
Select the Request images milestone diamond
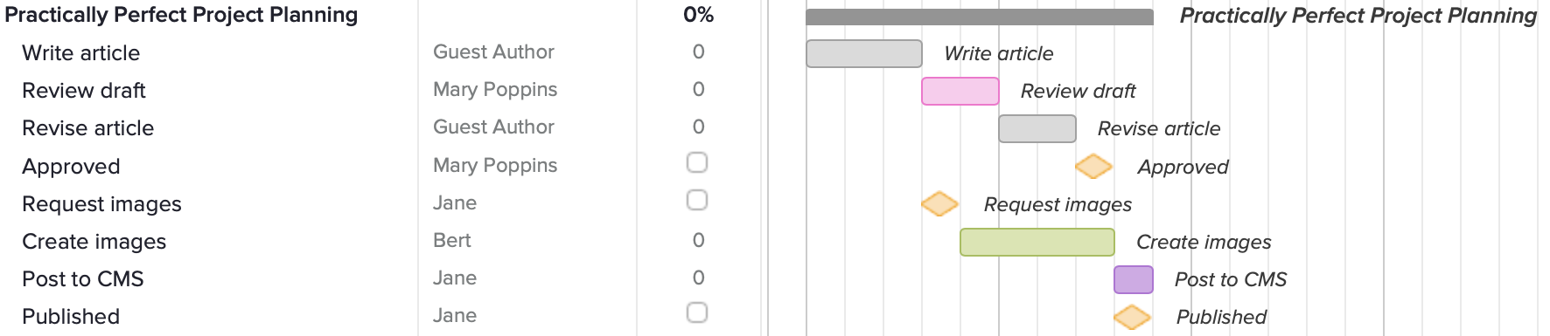939,203
